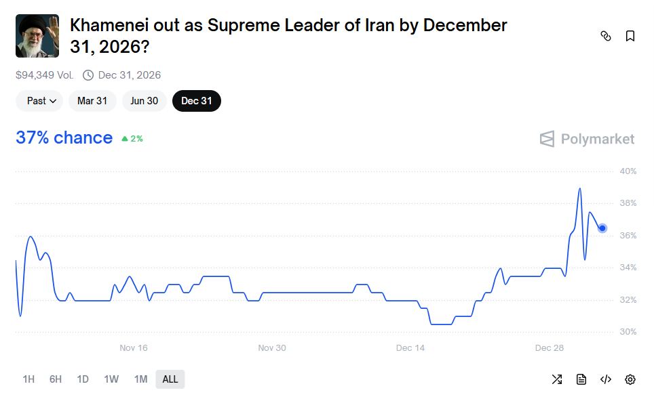Click the clock icon beside end date

[x=88, y=75]
